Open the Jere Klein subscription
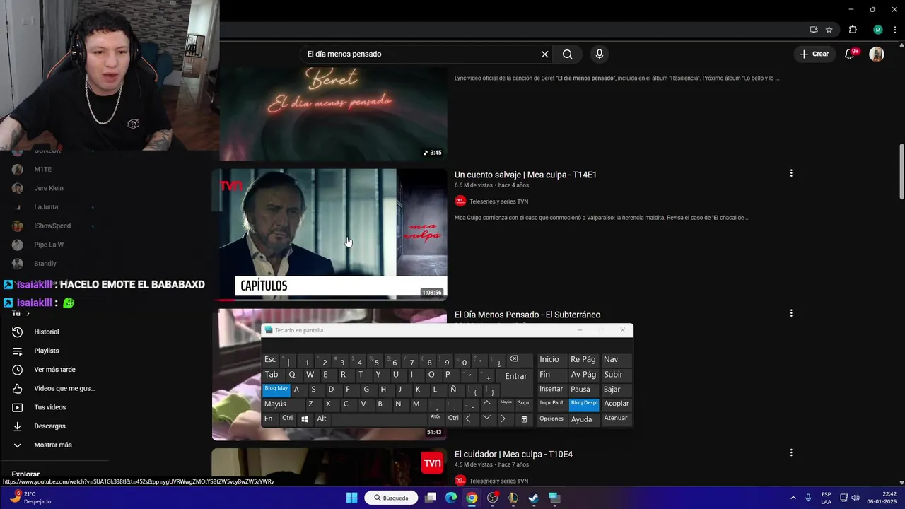This screenshot has width=905, height=509. pos(49,188)
